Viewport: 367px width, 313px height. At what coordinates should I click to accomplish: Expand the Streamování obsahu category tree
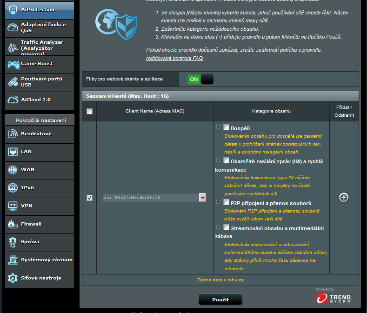point(218,227)
